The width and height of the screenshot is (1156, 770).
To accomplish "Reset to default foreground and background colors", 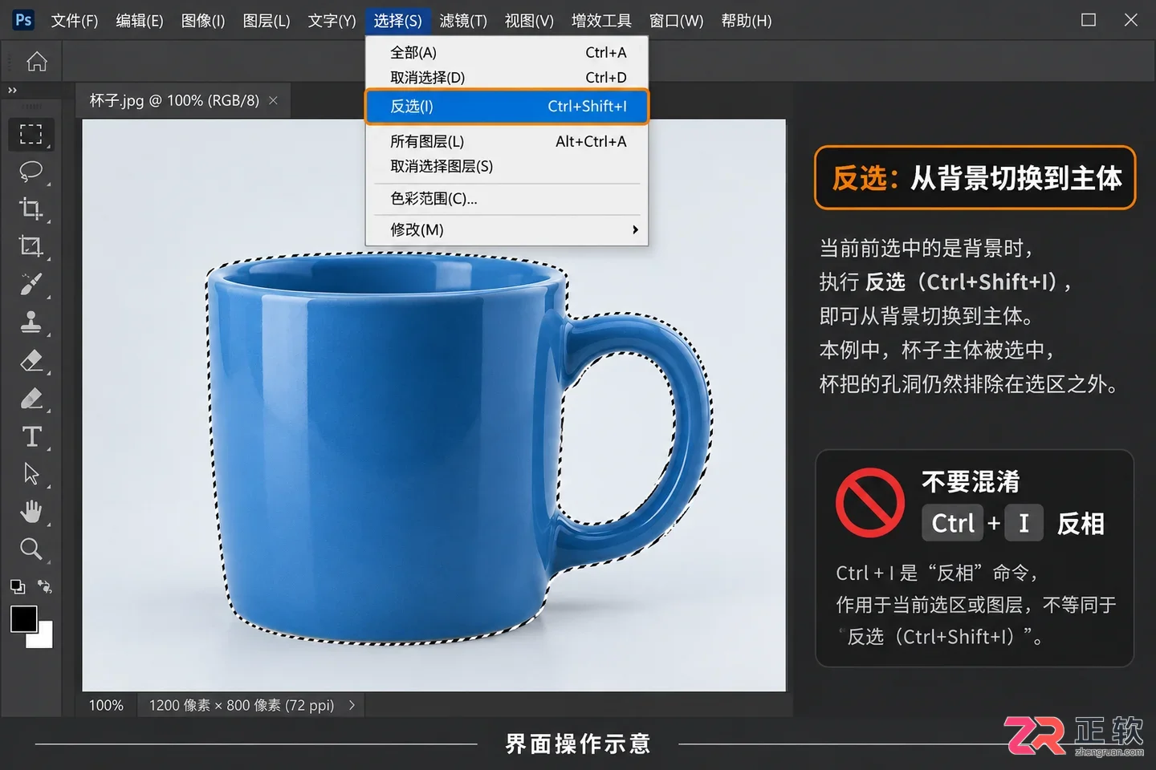I will (x=17, y=586).
